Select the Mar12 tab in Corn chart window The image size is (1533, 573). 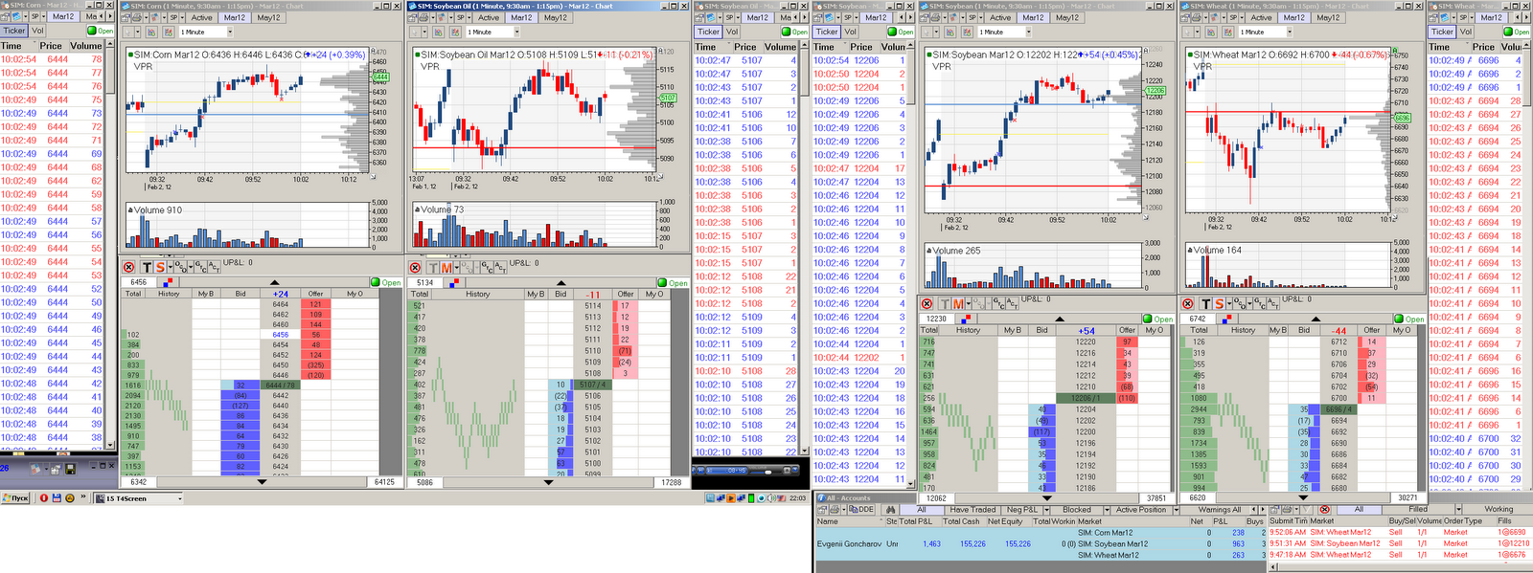[234, 17]
